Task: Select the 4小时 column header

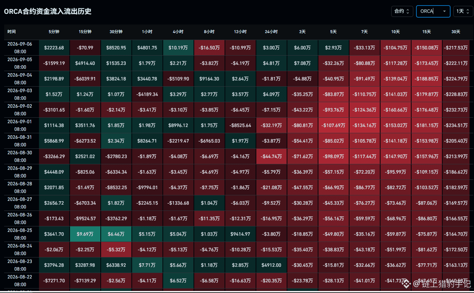Action: tap(178, 32)
